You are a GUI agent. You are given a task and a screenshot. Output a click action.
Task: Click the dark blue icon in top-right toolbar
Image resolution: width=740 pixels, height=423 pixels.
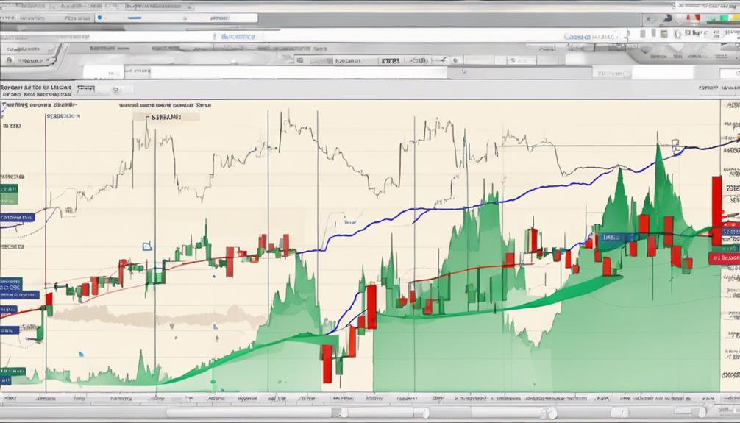tap(667, 18)
